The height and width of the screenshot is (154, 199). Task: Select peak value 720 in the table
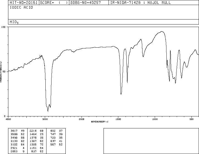click(53, 138)
